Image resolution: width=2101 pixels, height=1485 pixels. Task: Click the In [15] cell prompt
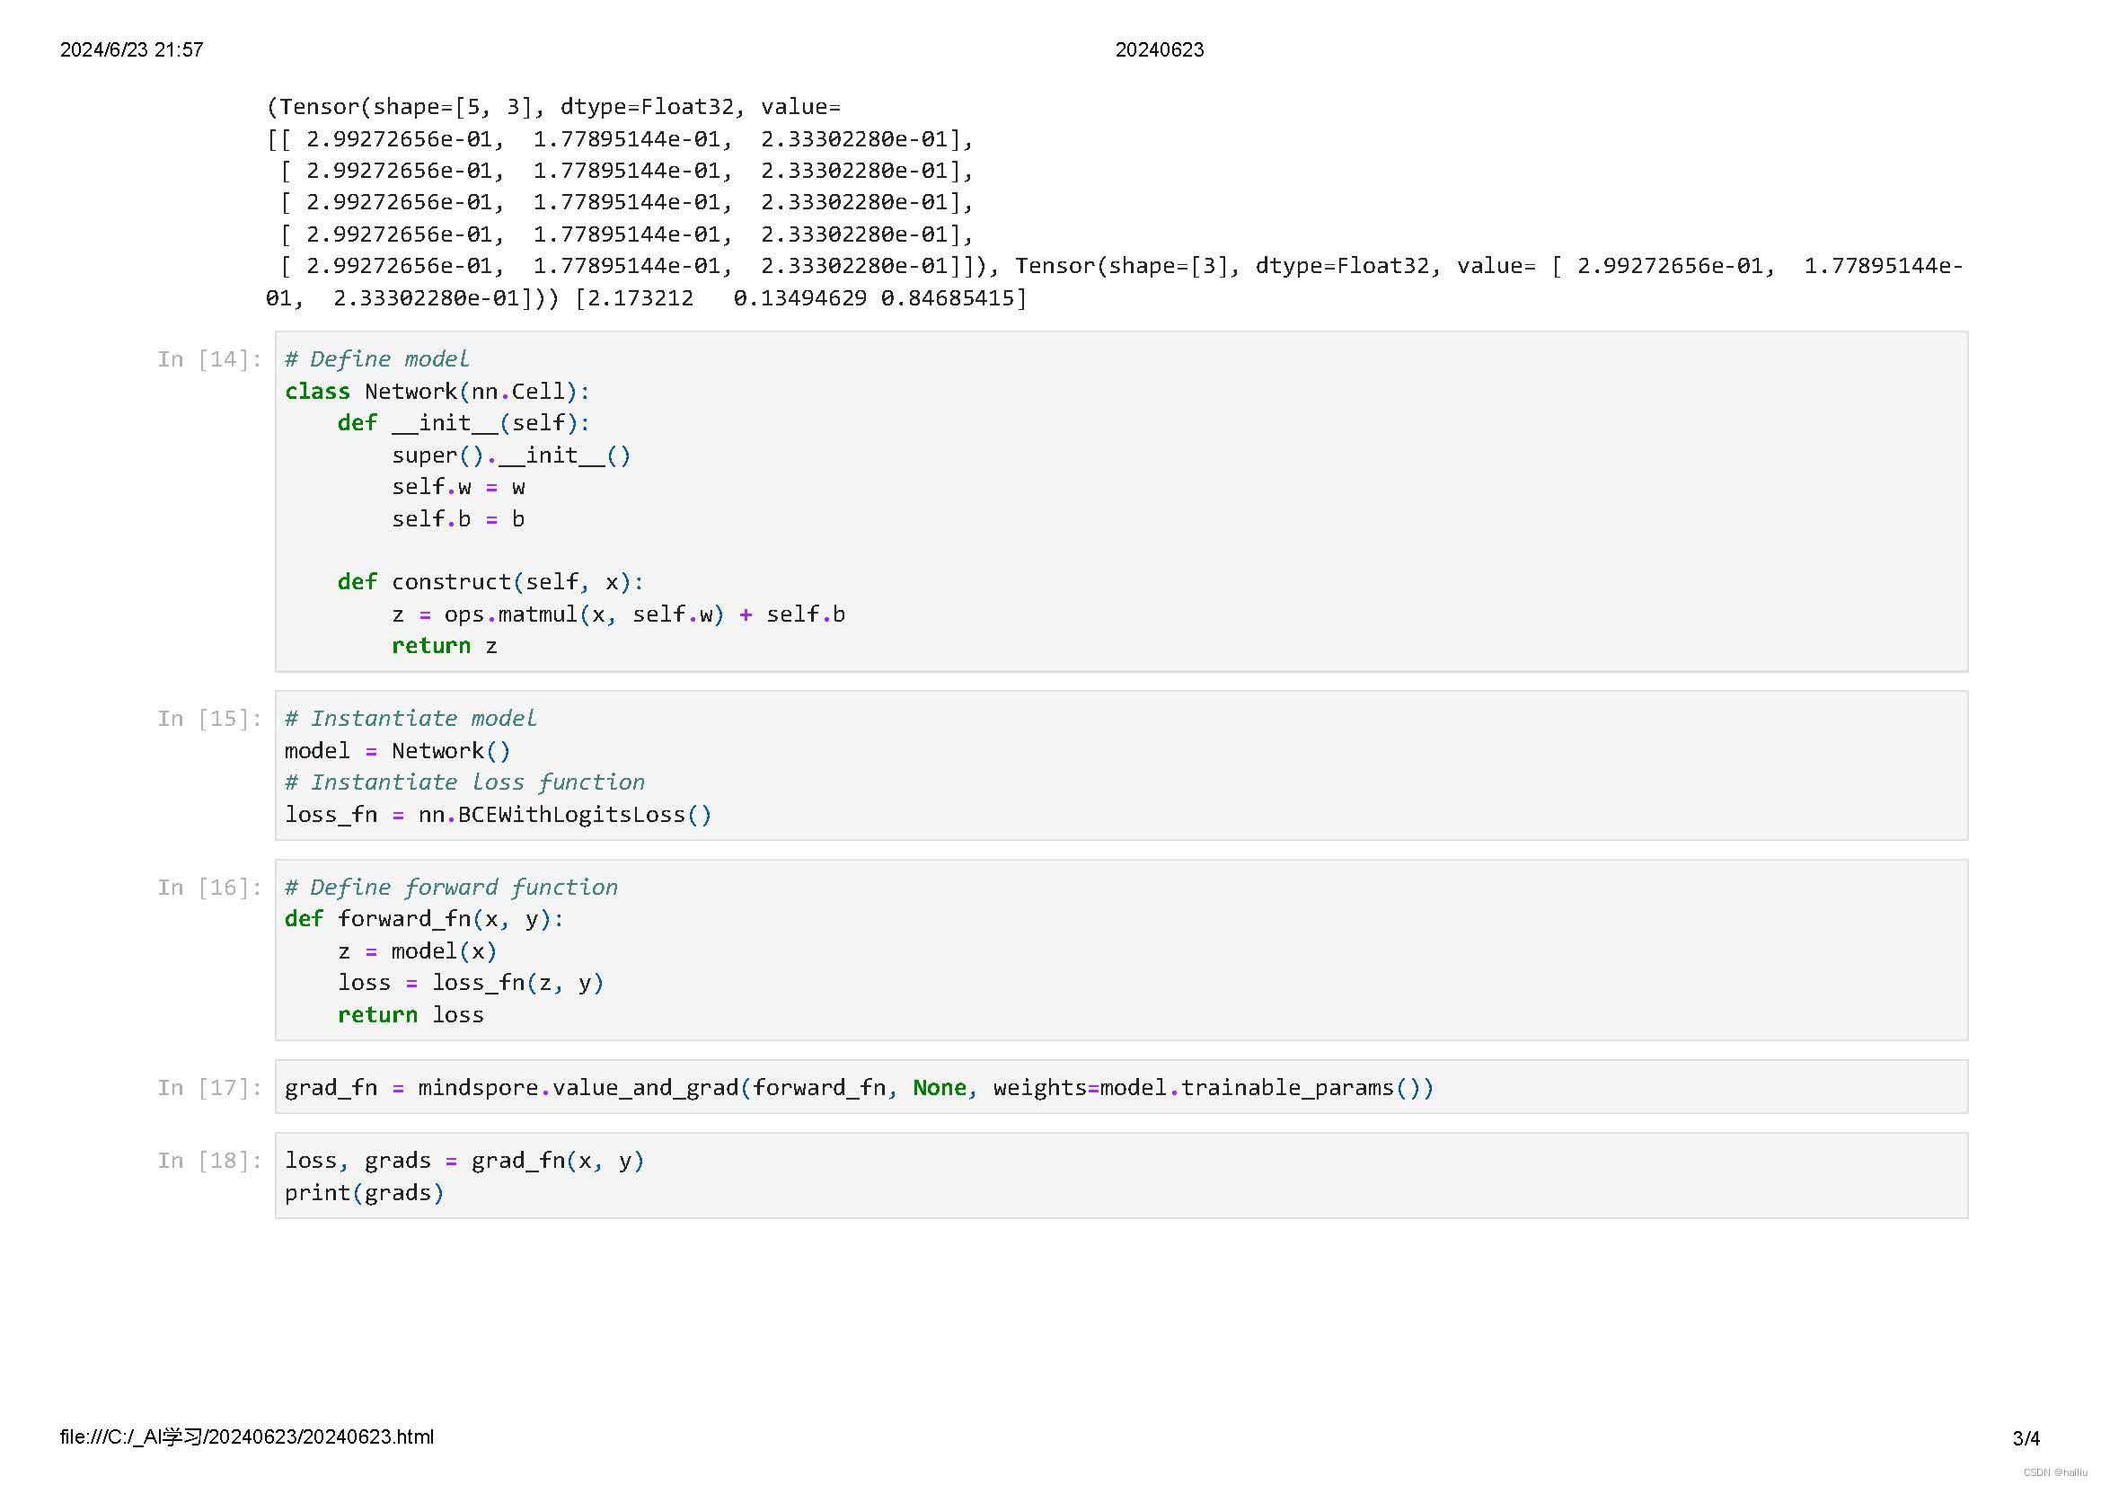coord(209,720)
